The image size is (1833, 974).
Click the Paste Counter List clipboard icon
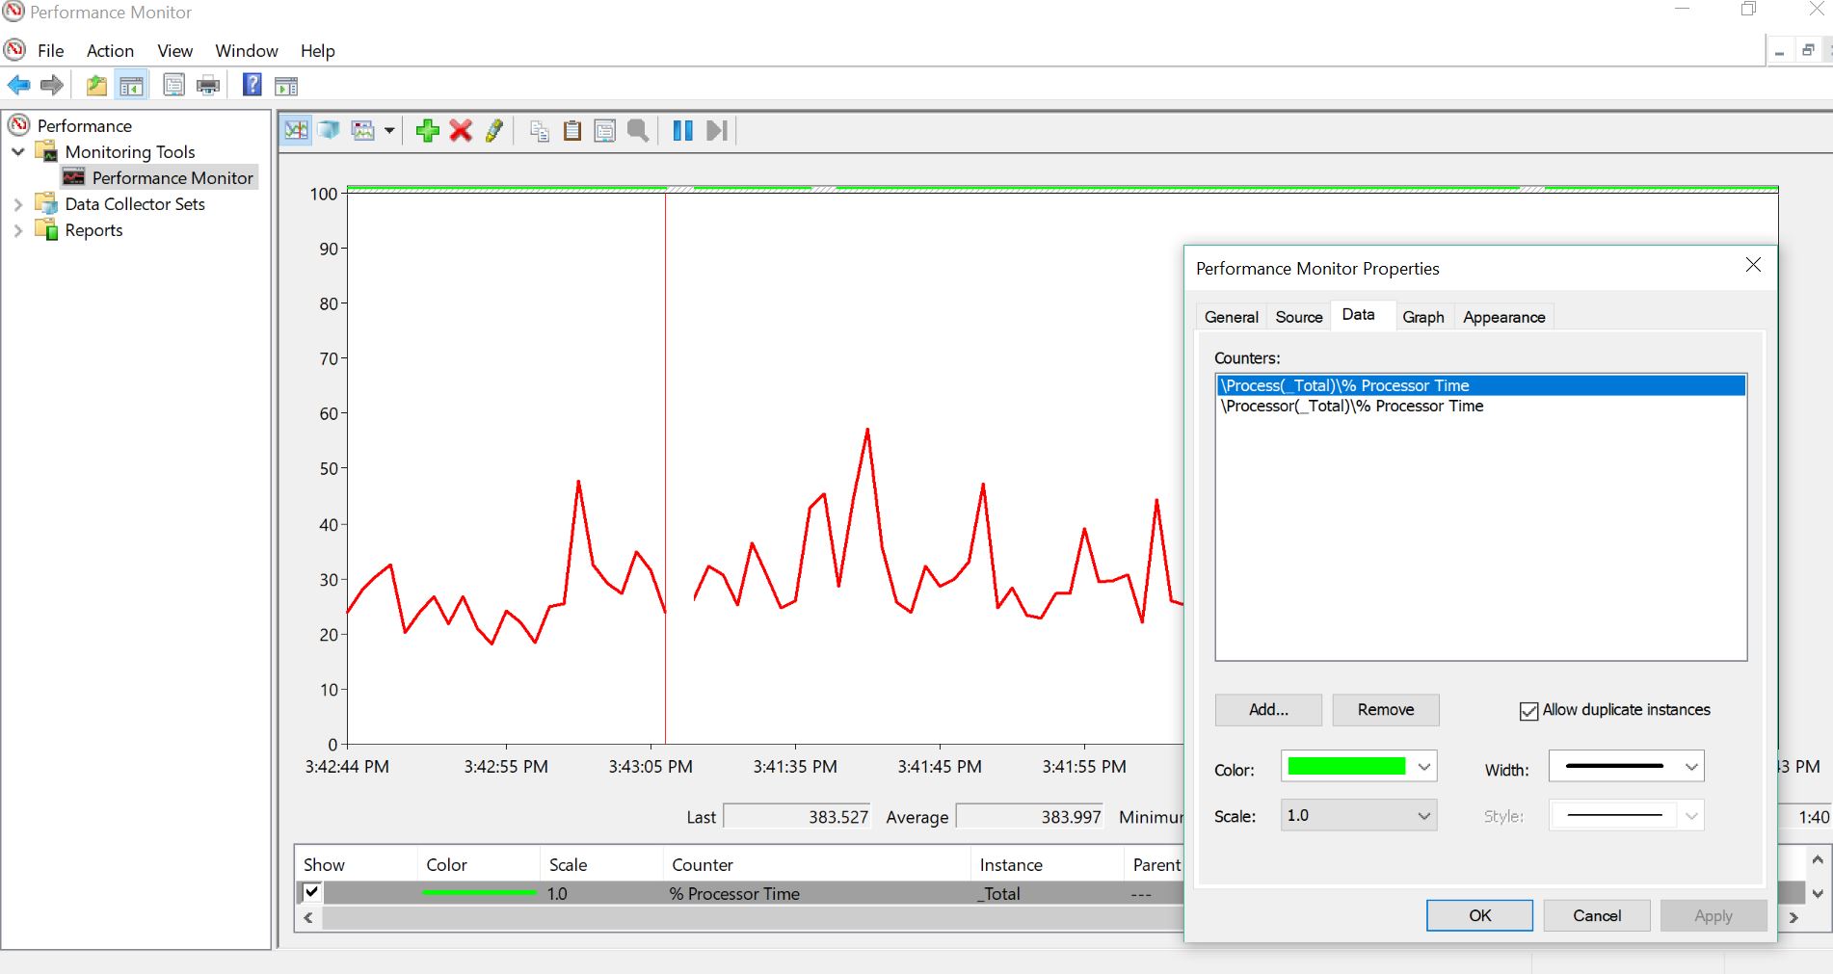point(572,131)
